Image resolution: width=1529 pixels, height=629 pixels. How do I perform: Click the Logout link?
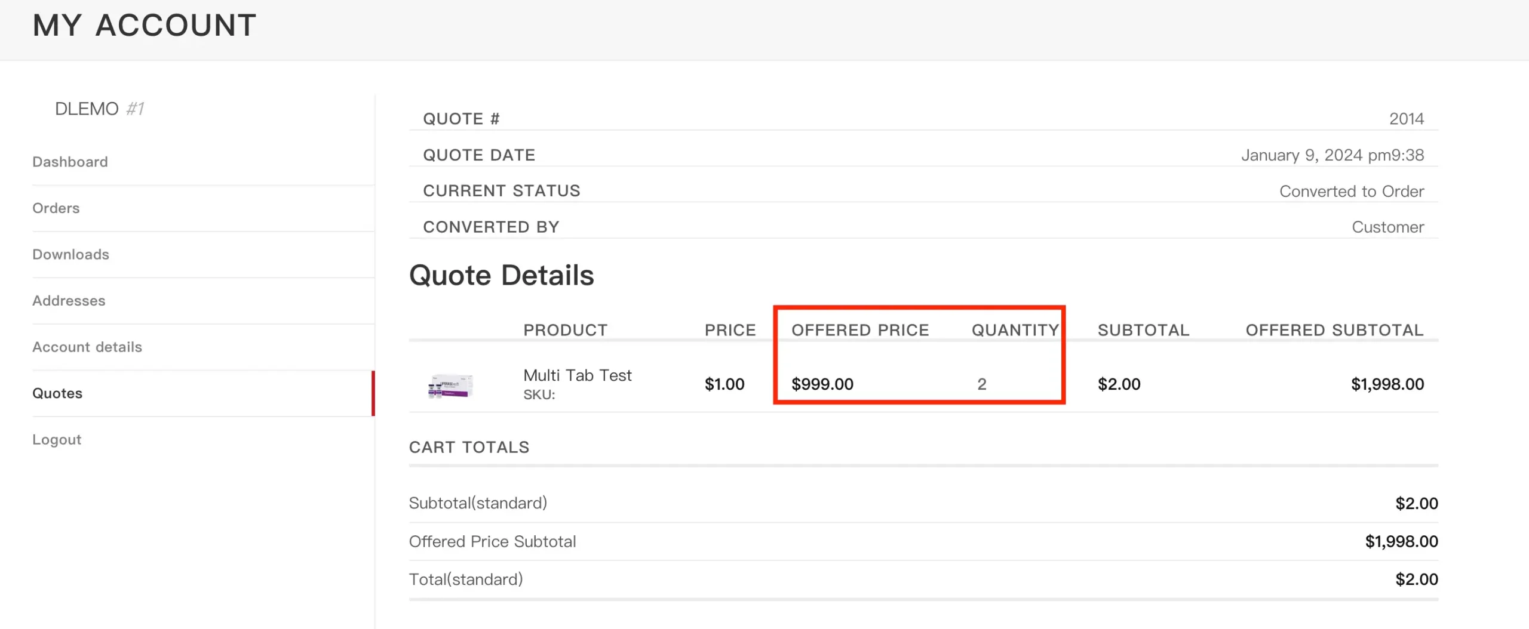(x=57, y=440)
